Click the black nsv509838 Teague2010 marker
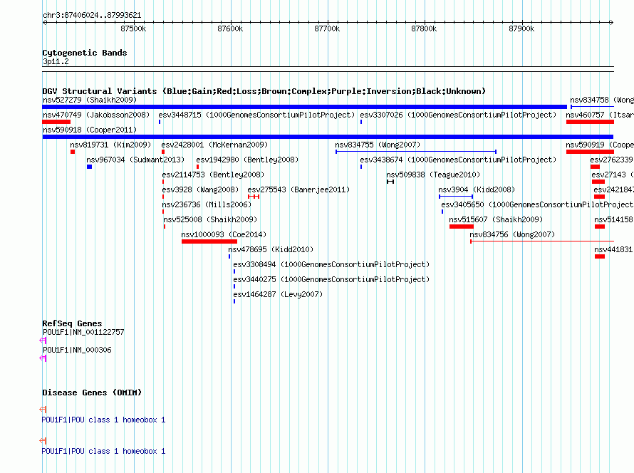The height and width of the screenshot is (473, 634). [x=390, y=182]
